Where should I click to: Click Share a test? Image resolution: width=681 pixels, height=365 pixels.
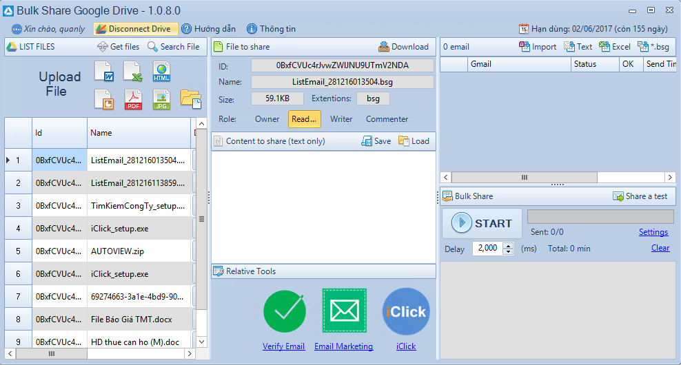[x=640, y=196]
